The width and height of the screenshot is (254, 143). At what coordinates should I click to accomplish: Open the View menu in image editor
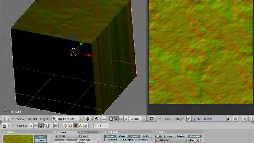click(x=167, y=119)
